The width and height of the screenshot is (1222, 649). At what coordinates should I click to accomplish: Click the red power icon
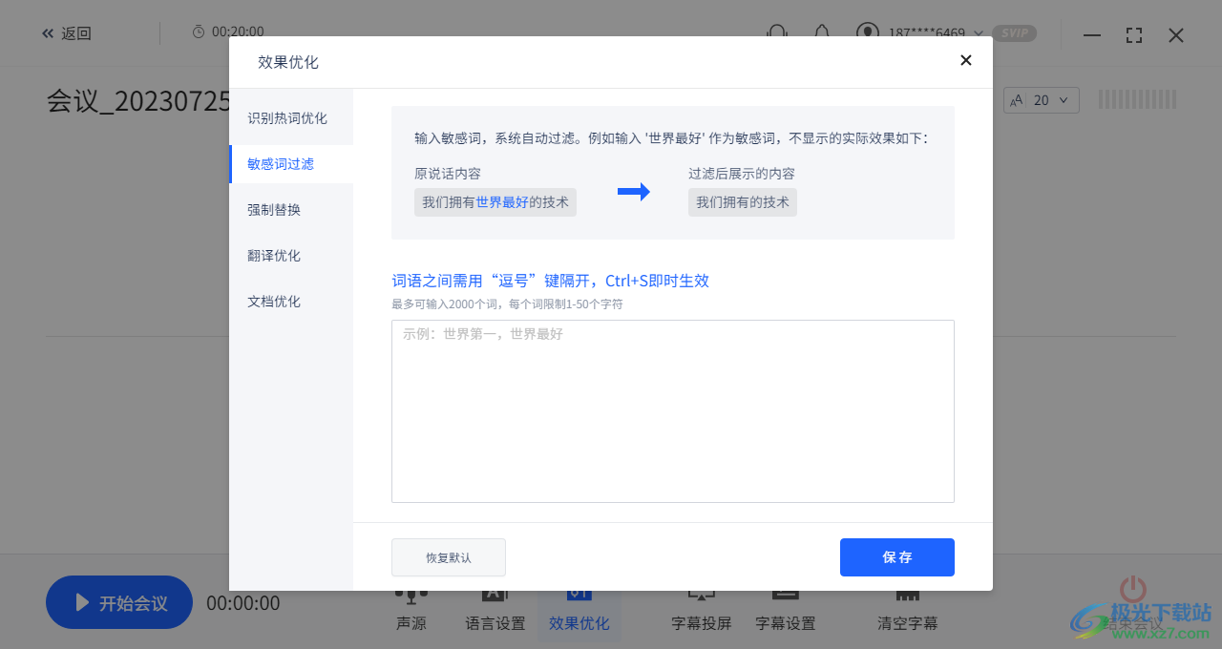tap(1132, 589)
